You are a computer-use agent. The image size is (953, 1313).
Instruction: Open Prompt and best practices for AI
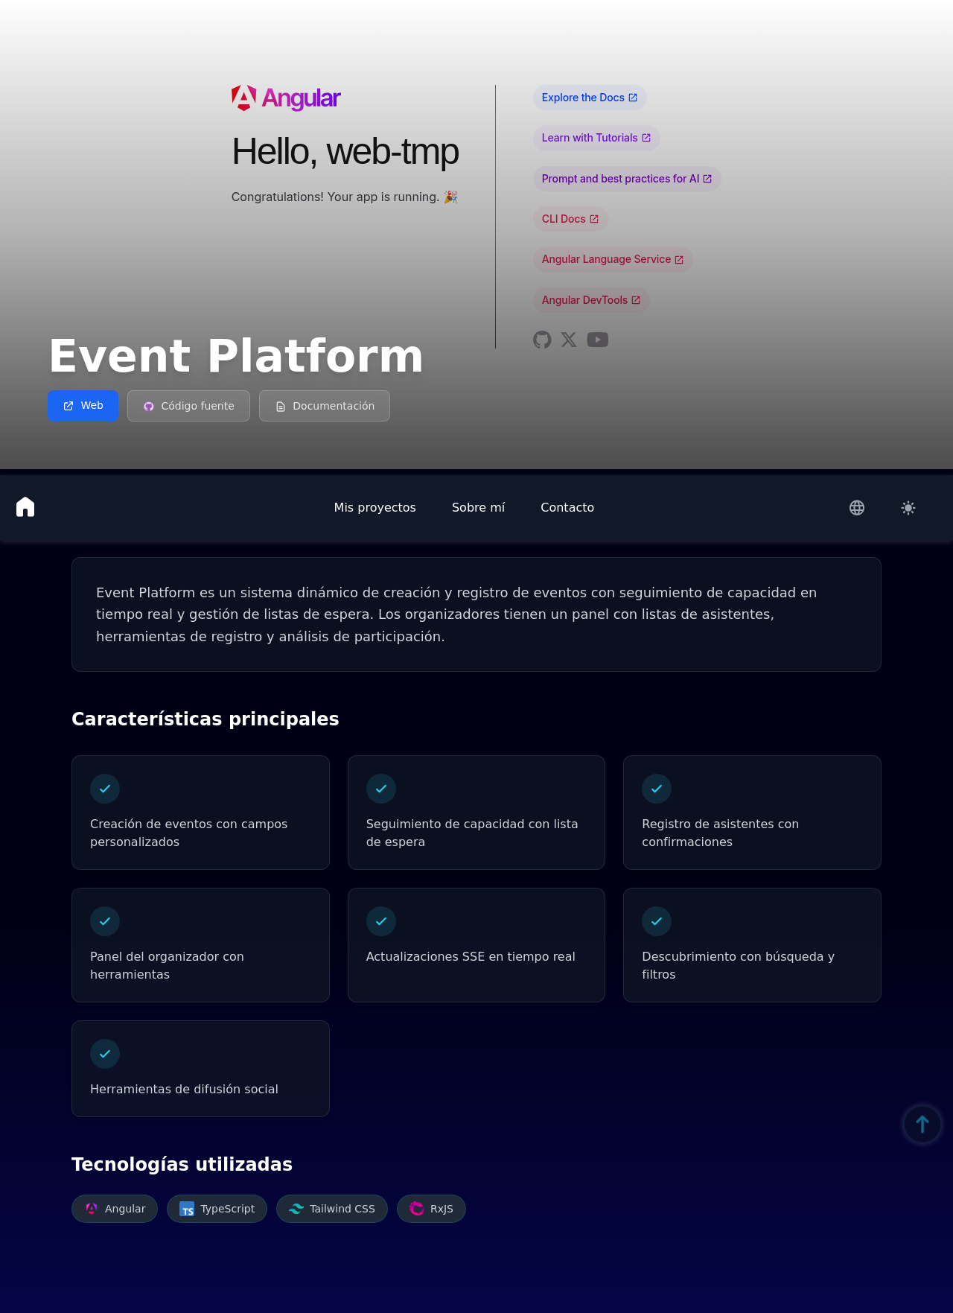[x=627, y=179]
